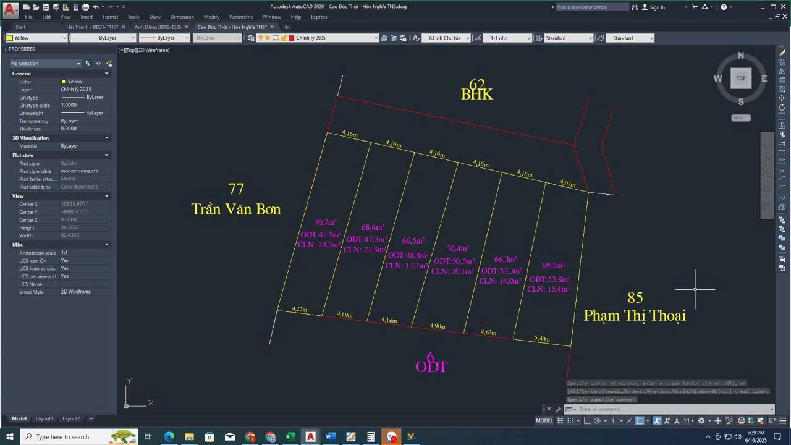Click TOP face on the ViewCube
The width and height of the screenshot is (791, 445).
pos(741,78)
